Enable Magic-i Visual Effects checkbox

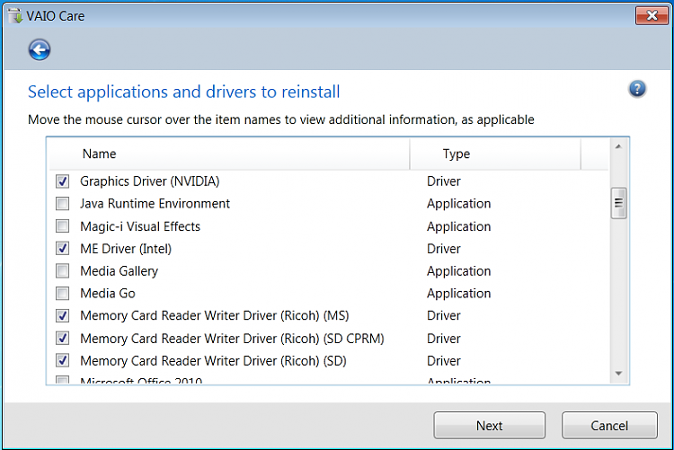pyautogui.click(x=62, y=226)
